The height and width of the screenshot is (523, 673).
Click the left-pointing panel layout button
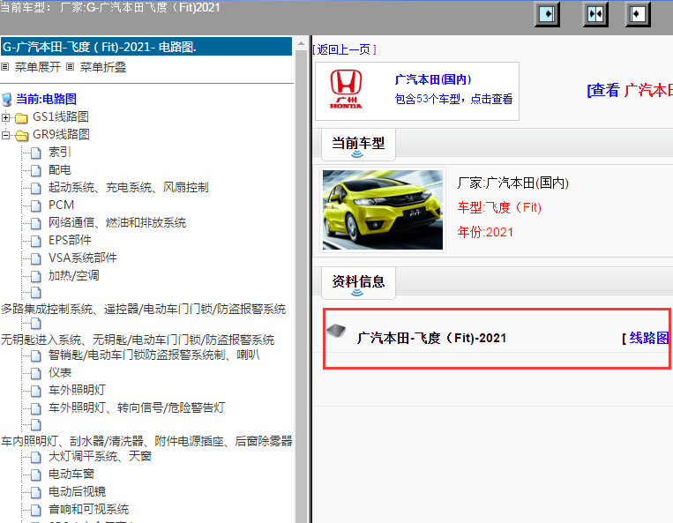(638, 14)
